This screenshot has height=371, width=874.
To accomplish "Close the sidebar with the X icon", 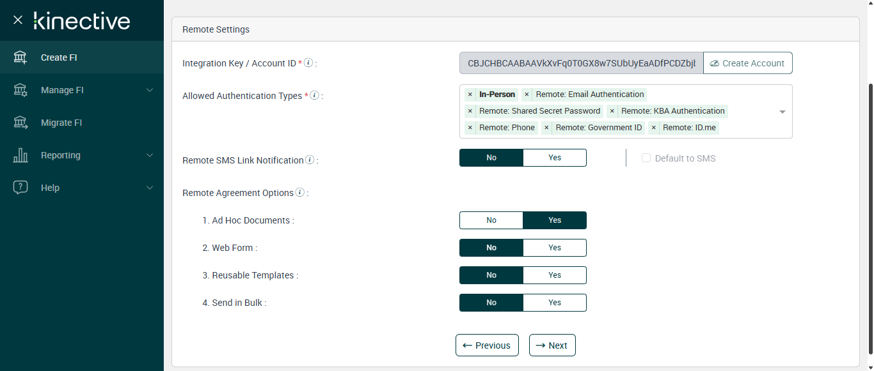I will [18, 20].
